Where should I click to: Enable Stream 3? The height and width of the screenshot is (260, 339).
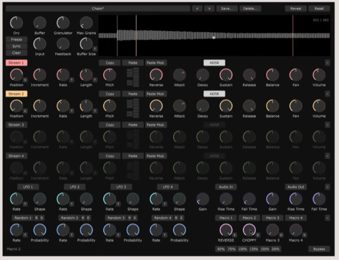click(x=17, y=125)
